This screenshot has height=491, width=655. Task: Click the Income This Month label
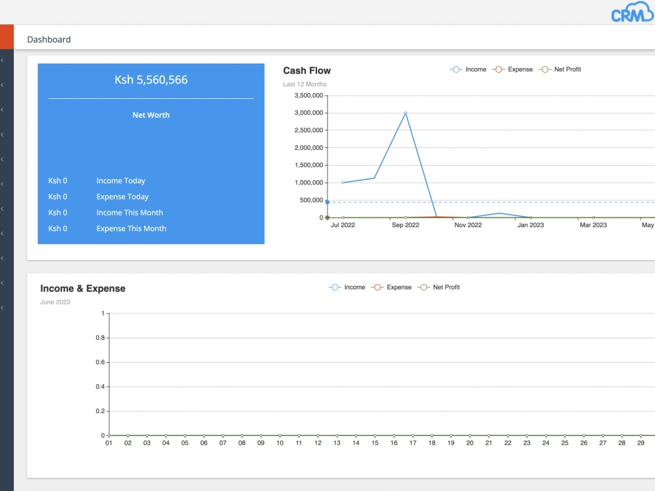point(130,213)
